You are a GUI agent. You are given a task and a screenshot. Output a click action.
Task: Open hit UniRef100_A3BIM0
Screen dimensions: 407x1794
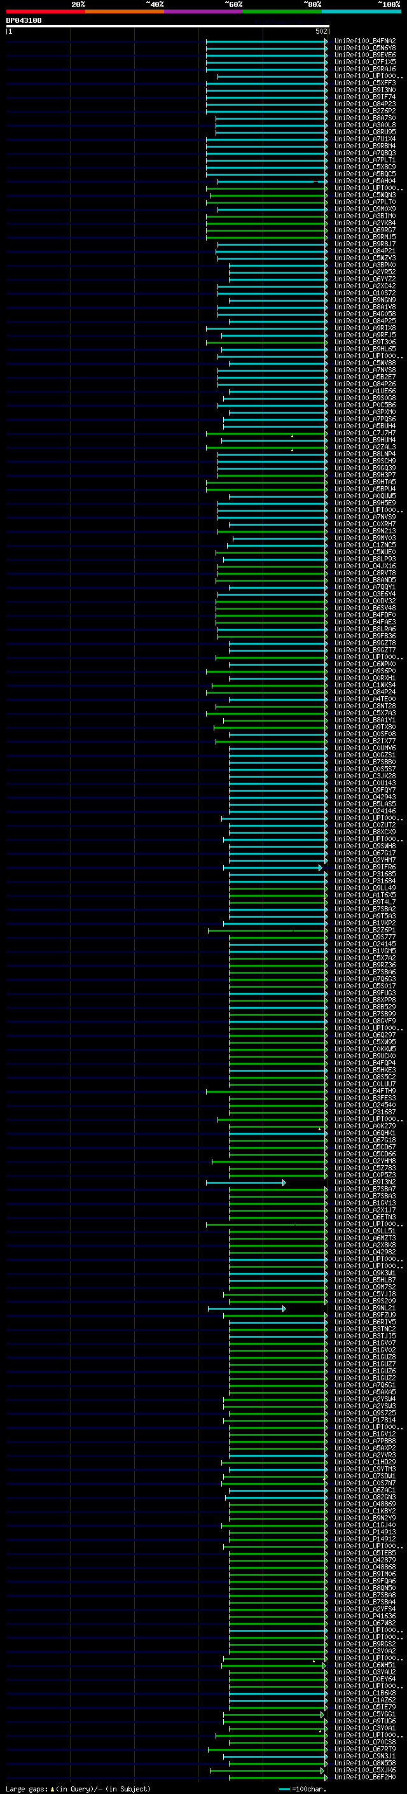click(364, 216)
